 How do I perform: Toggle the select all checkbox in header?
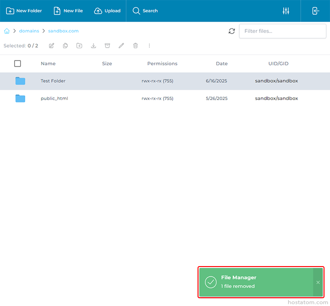(17, 64)
